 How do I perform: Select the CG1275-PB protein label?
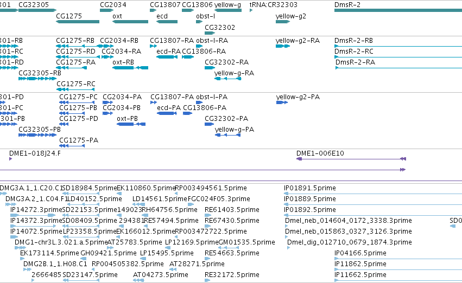click(78, 108)
